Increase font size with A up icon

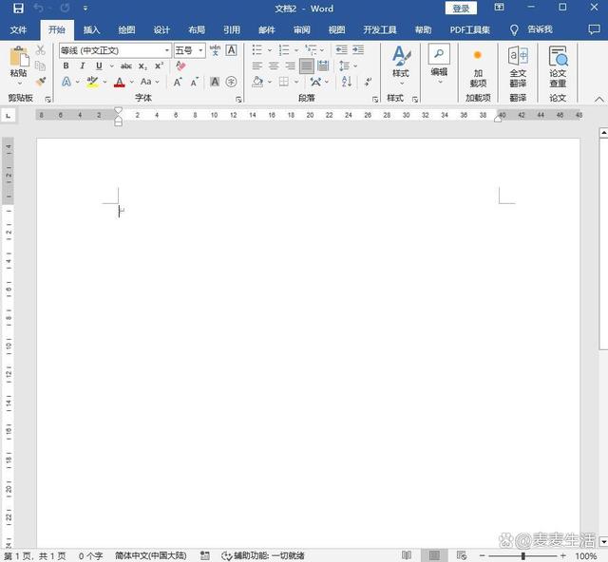[178, 82]
